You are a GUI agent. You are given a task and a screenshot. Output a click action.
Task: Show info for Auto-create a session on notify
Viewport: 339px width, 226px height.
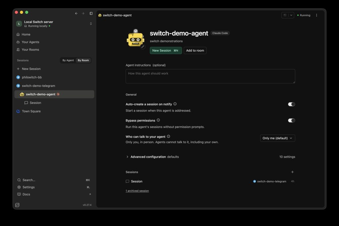175,104
